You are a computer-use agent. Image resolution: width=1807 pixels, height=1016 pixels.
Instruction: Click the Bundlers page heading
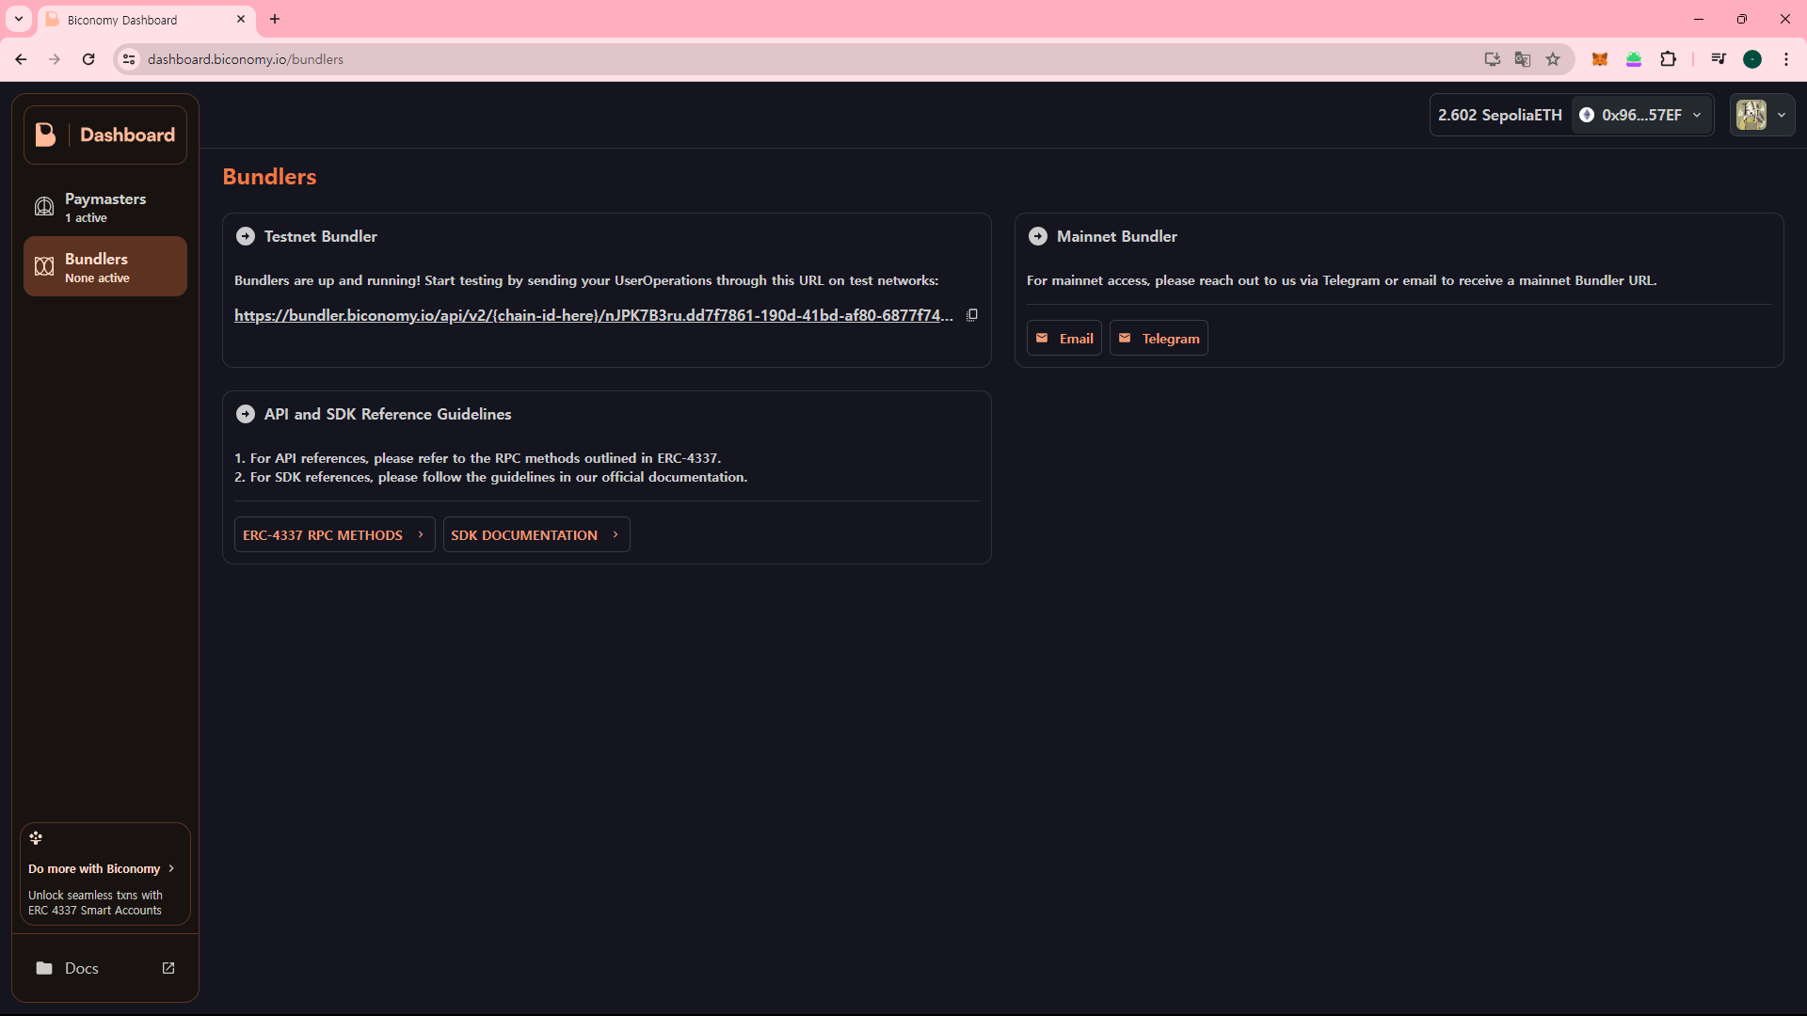pyautogui.click(x=269, y=177)
